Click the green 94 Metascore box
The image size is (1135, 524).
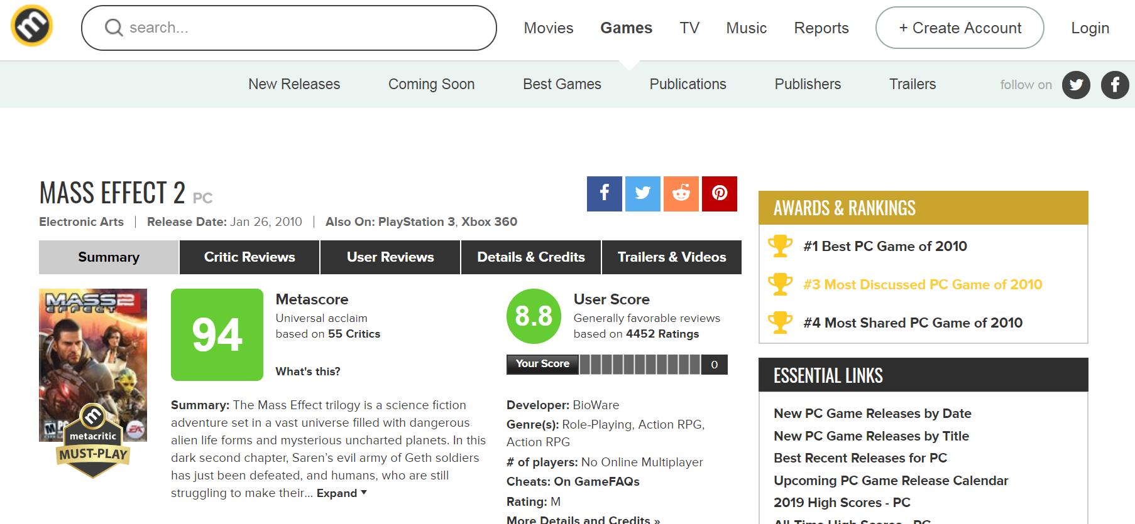pos(217,334)
